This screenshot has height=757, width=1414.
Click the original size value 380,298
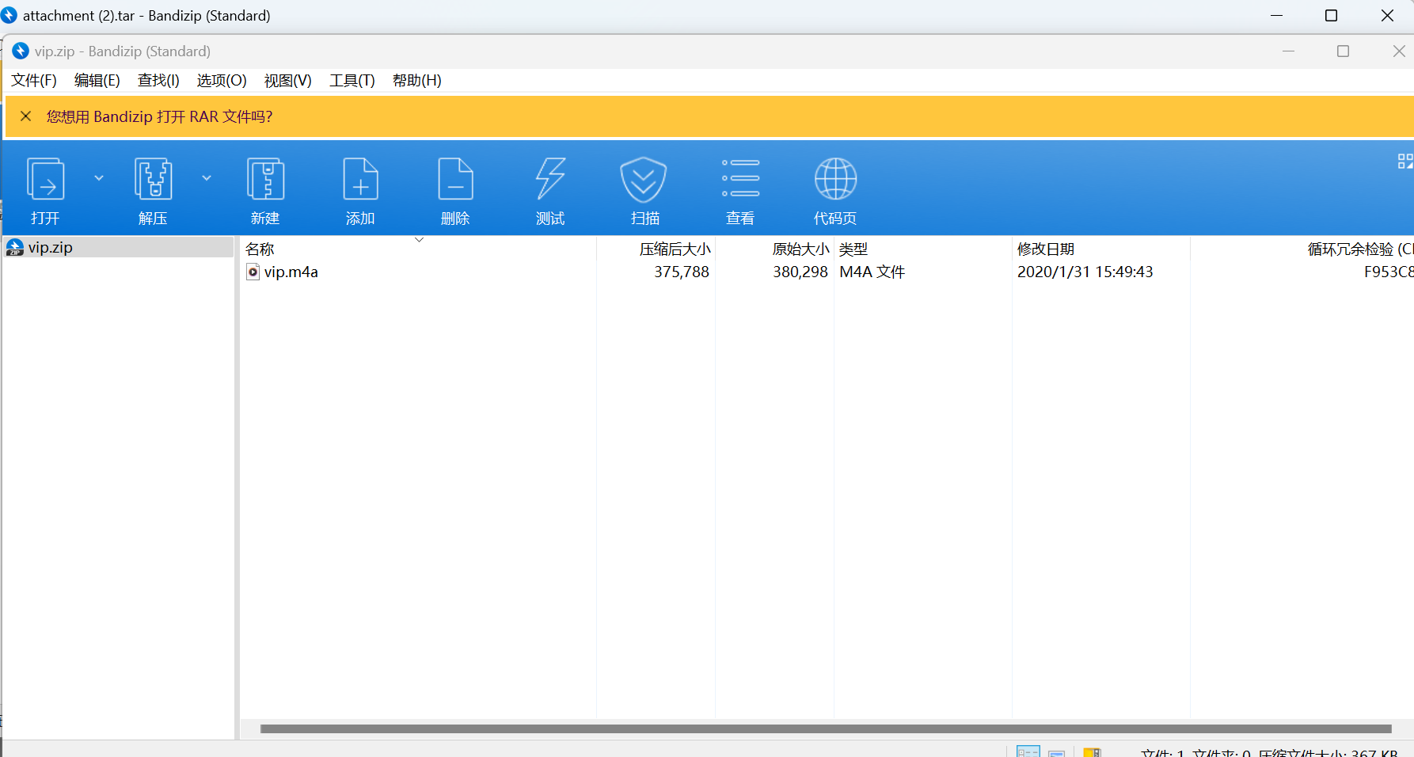click(x=800, y=272)
